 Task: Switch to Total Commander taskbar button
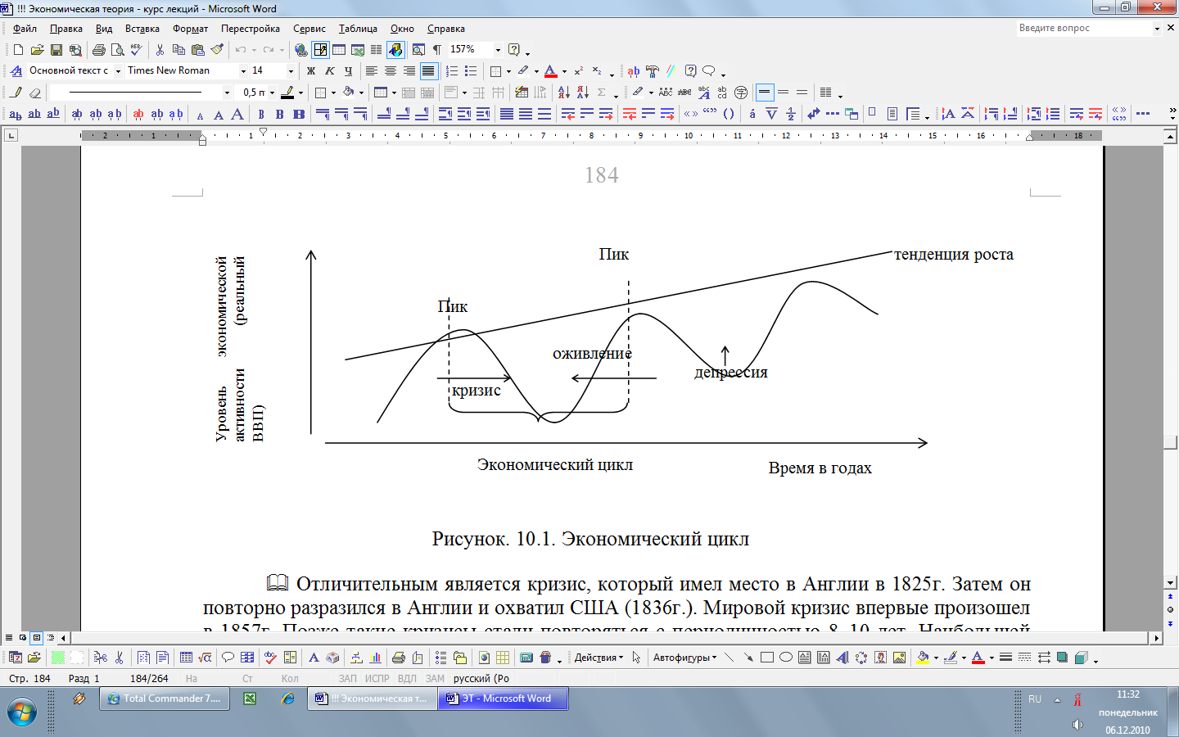(x=165, y=699)
